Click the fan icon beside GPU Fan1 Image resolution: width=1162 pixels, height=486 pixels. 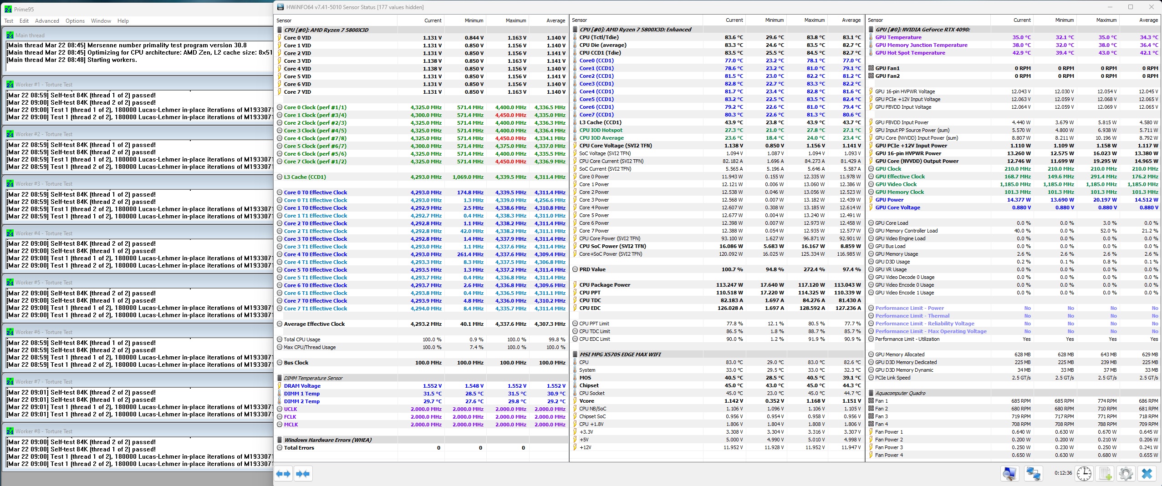871,68
